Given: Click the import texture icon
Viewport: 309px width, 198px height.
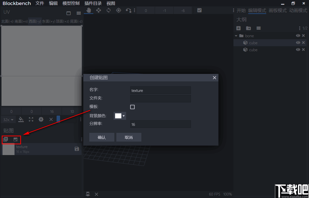Looking at the screenshot, I should coord(15,140).
